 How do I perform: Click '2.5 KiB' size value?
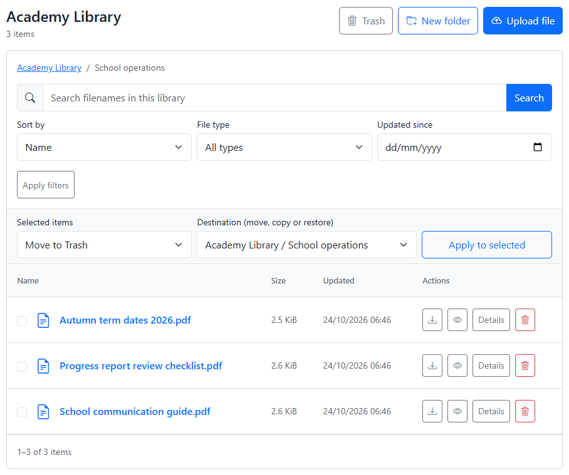(x=284, y=320)
